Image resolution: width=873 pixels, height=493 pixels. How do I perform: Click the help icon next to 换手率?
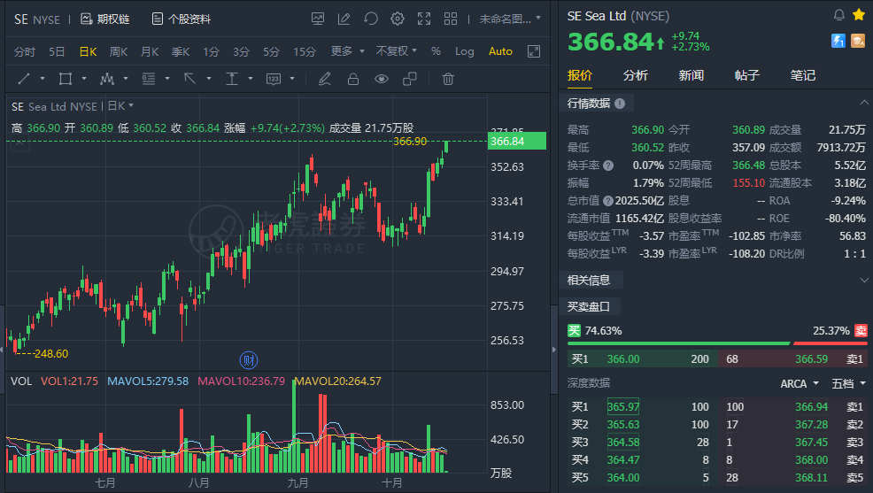pyautogui.click(x=608, y=166)
